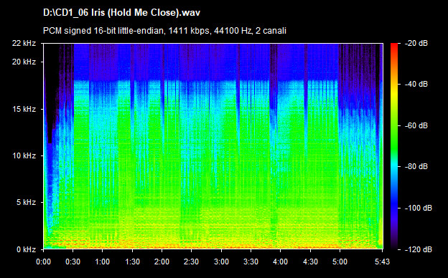This screenshot has height=278, width=448.
Task: Click the -100 dB scale label
Action: (418, 208)
